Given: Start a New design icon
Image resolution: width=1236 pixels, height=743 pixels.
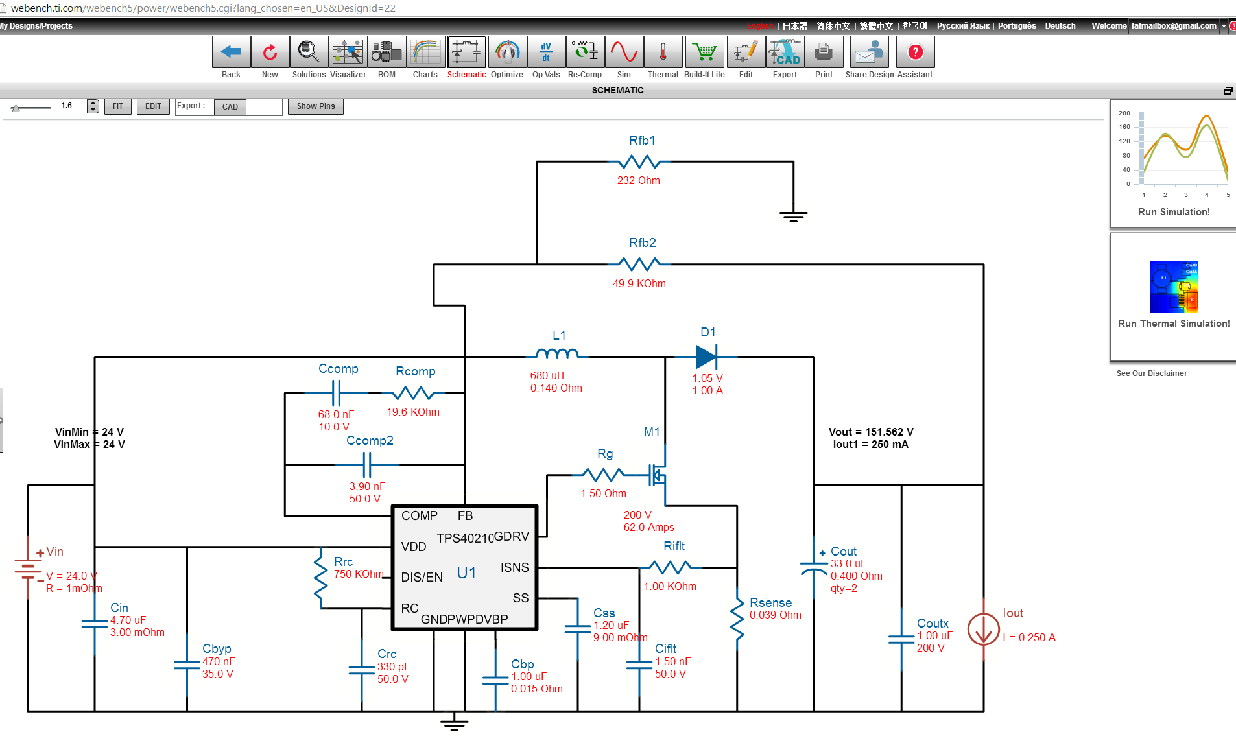Looking at the screenshot, I should (270, 52).
